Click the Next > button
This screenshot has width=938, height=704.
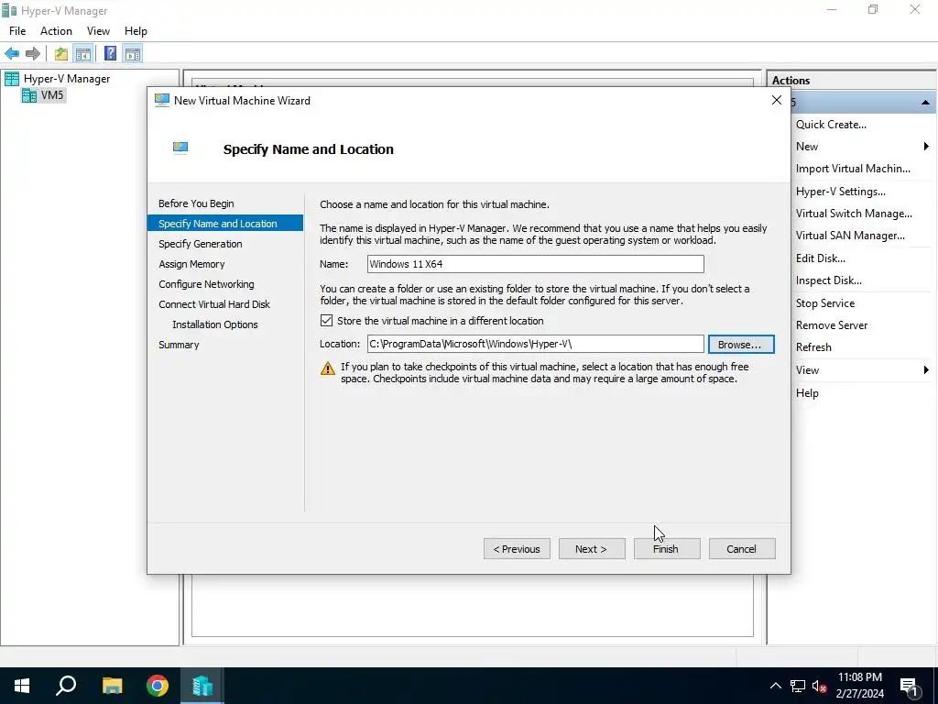592,549
